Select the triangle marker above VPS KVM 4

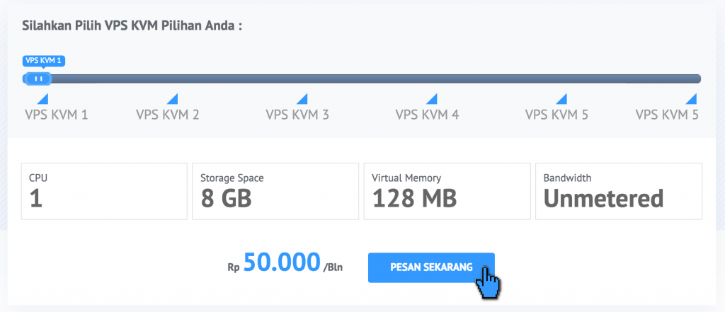432,98
